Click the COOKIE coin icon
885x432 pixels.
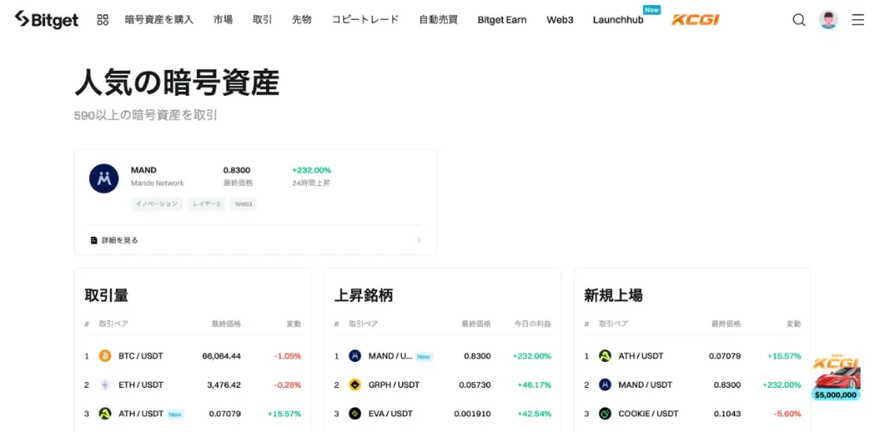click(605, 413)
